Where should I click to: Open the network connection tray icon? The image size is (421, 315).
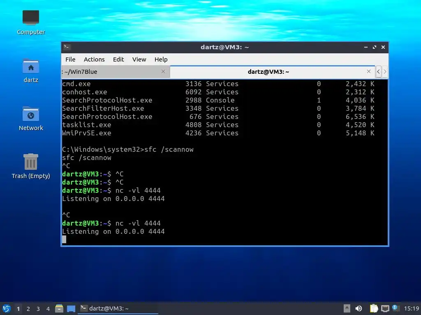point(385,308)
